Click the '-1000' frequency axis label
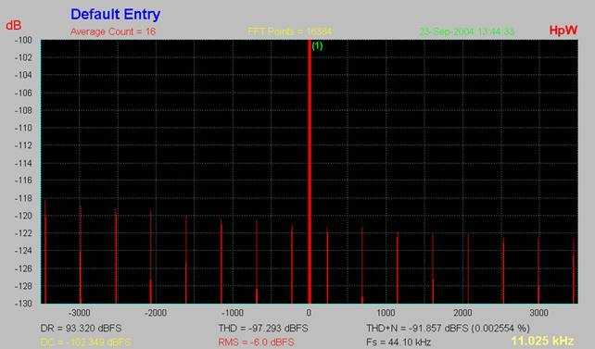Image resolution: width=595 pixels, height=349 pixels. (x=233, y=313)
